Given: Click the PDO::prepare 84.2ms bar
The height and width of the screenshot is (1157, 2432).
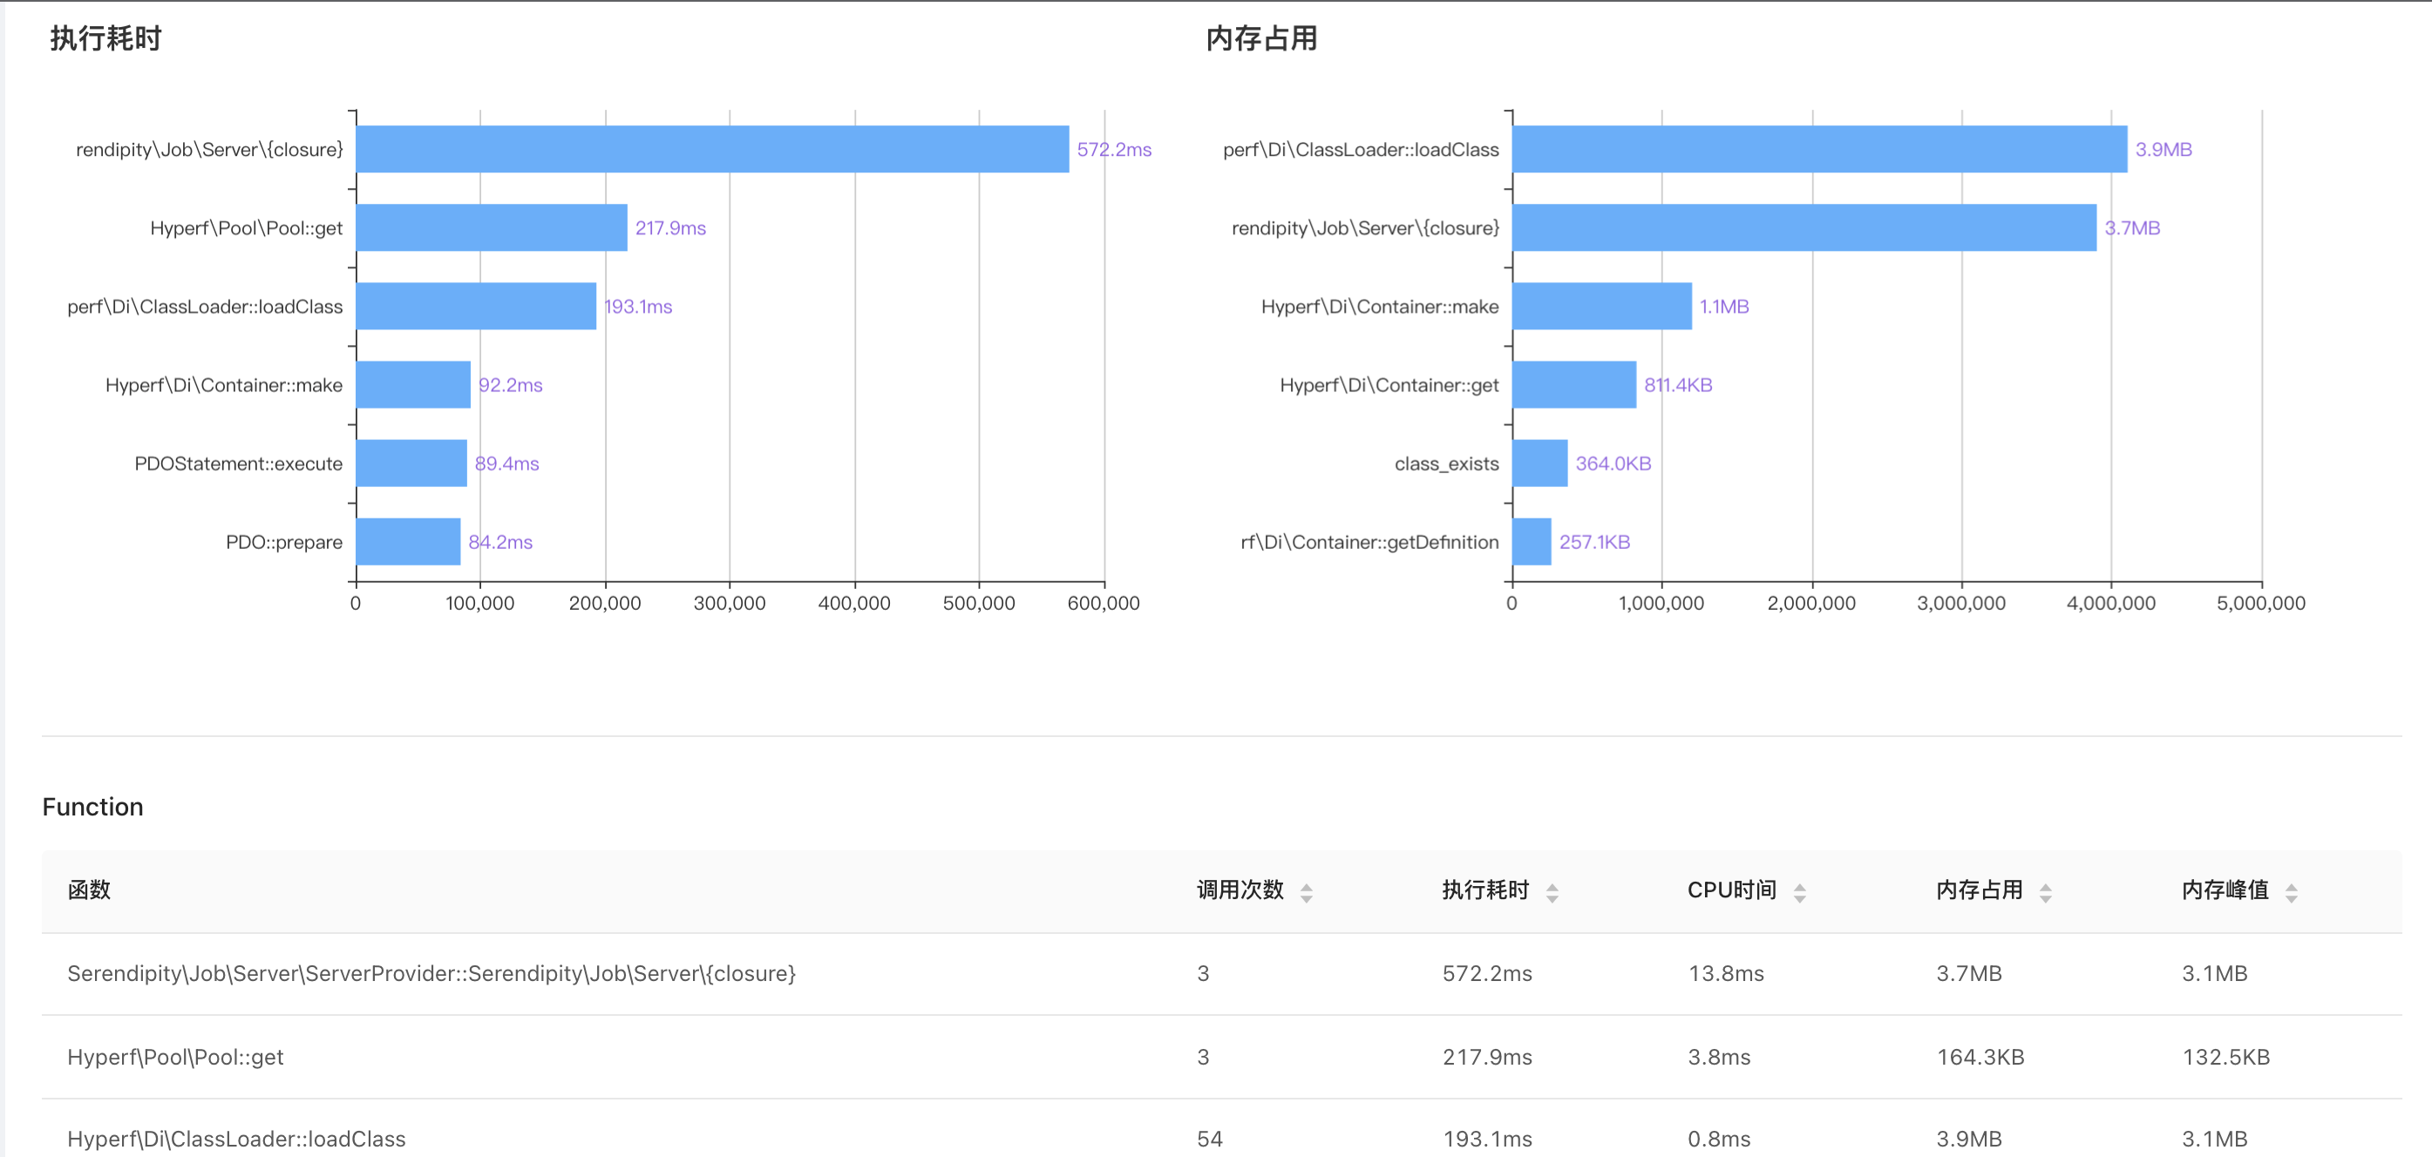Looking at the screenshot, I should click(x=408, y=541).
